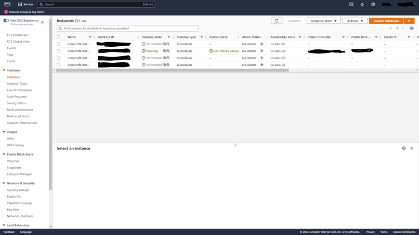Add alarm for the first Terminated instance
Screen dimensions: 419x235
click(261, 44)
